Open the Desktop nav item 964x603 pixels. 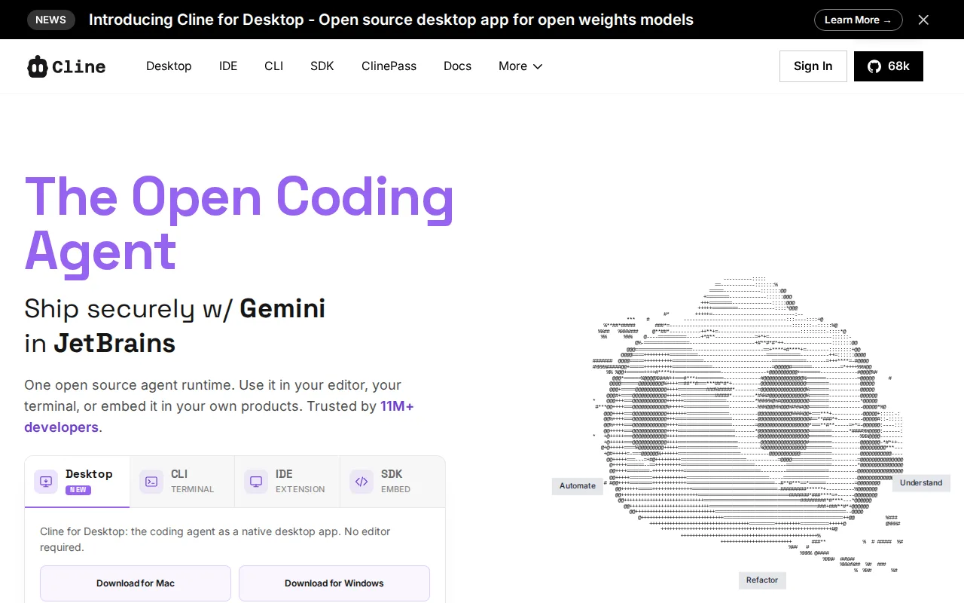point(169,66)
